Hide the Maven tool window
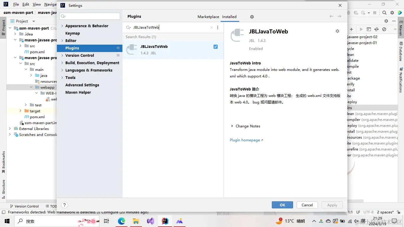Viewport: 404px width, 227px height. pos(394,21)
